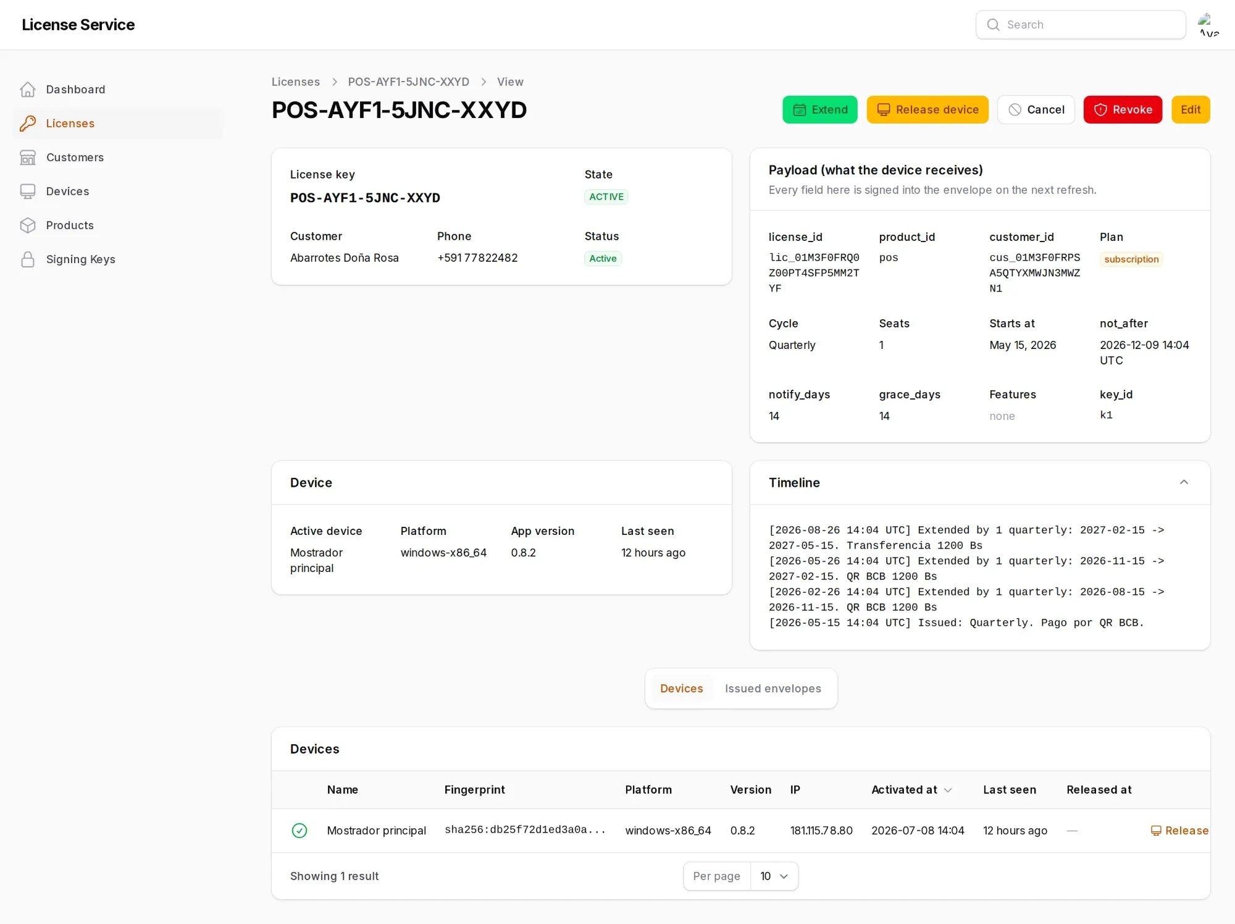Click the License Service logo title
This screenshot has height=924, width=1235.
pos(78,25)
